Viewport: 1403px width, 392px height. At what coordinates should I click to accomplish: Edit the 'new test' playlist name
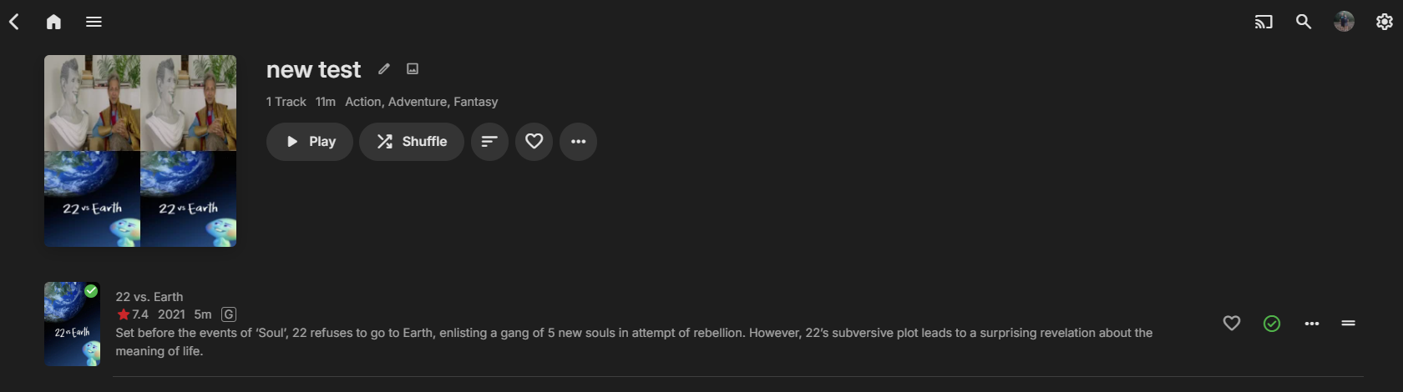tap(383, 69)
